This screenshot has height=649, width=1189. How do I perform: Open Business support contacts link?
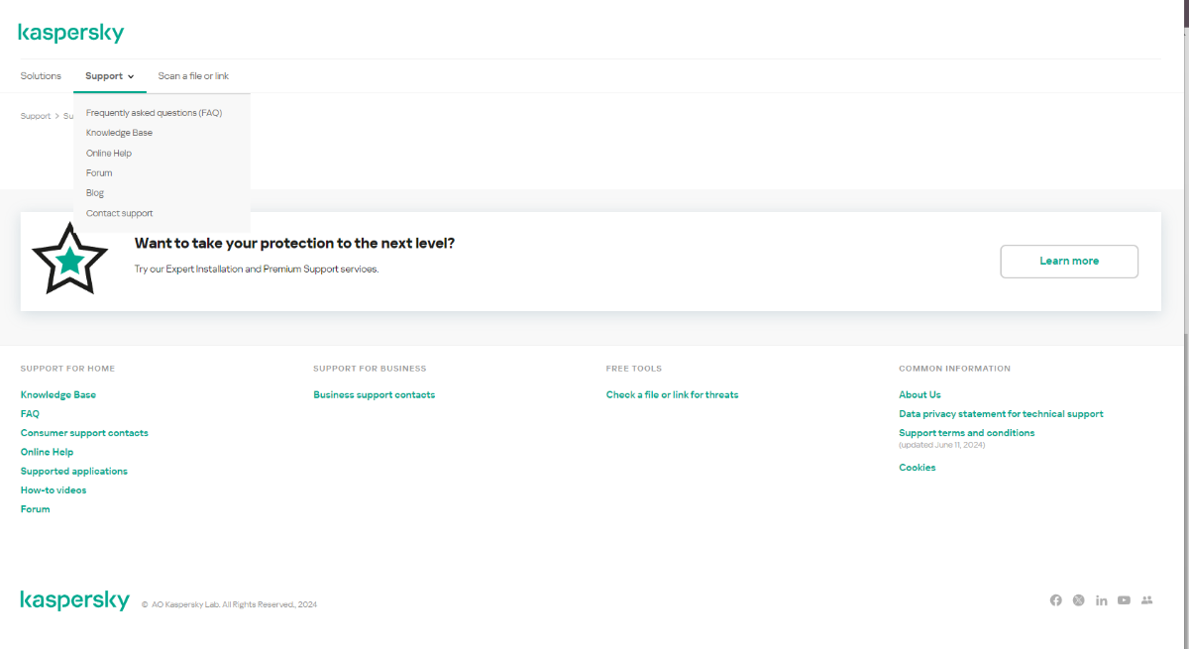pos(374,394)
